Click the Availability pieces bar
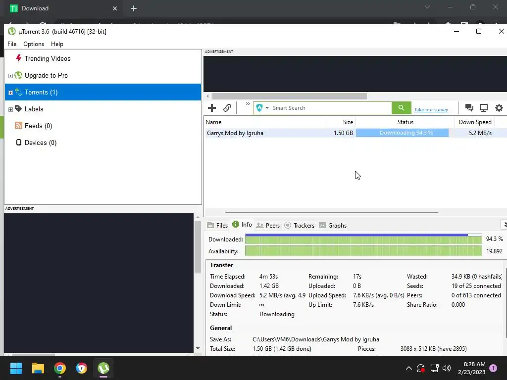The image size is (507, 380). [363, 251]
